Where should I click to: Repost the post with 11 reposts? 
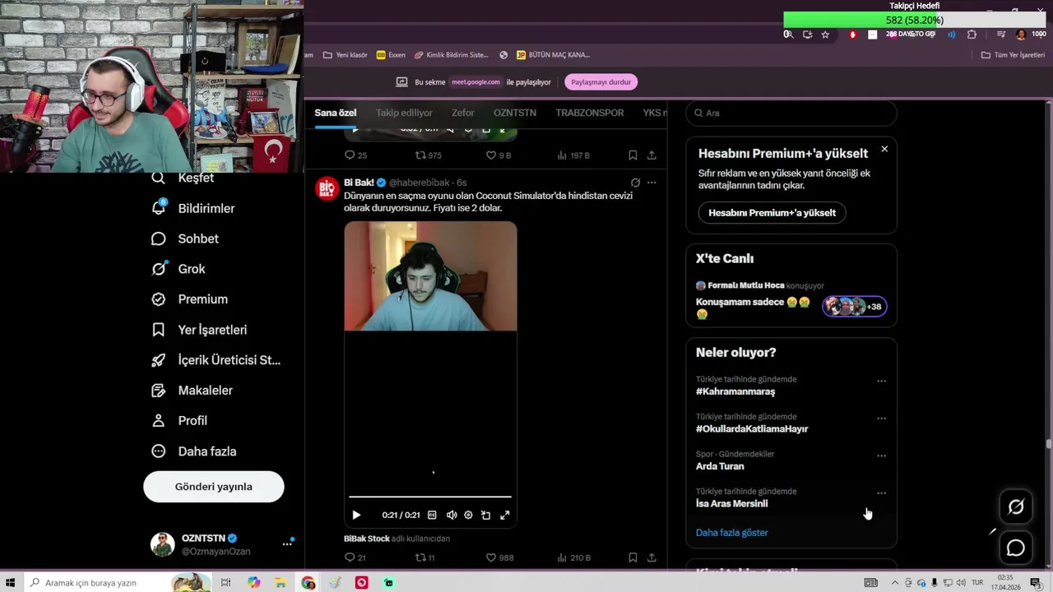[x=425, y=557]
